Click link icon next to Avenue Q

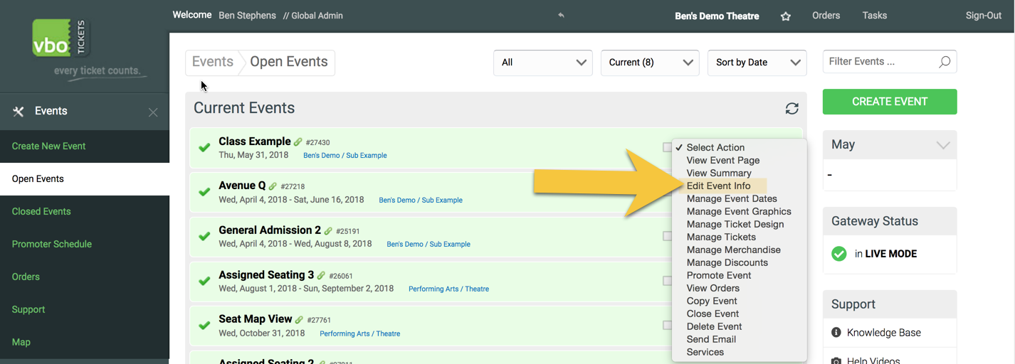click(273, 186)
